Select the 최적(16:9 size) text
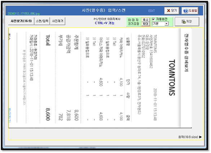Screen dimensions: 211x153 pyautogui.click(x=188, y=137)
